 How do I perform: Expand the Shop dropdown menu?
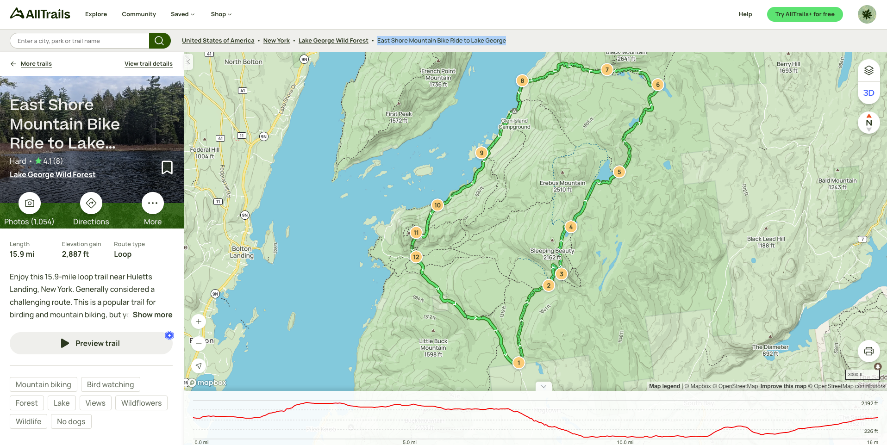[x=221, y=14]
